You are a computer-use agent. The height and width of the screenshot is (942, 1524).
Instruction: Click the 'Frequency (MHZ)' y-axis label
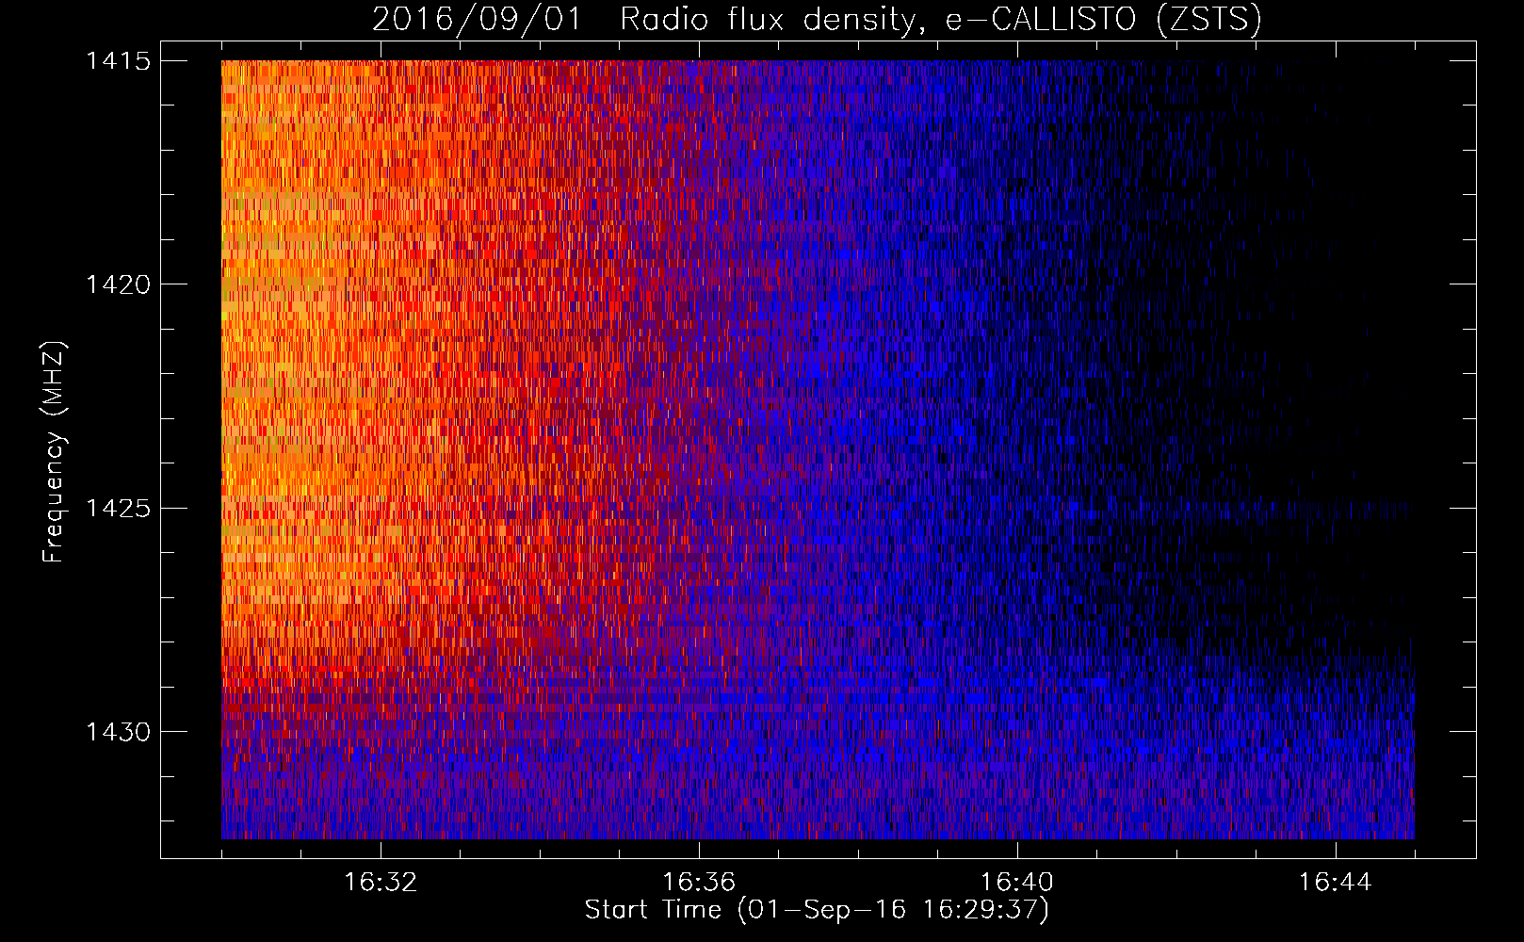point(54,453)
